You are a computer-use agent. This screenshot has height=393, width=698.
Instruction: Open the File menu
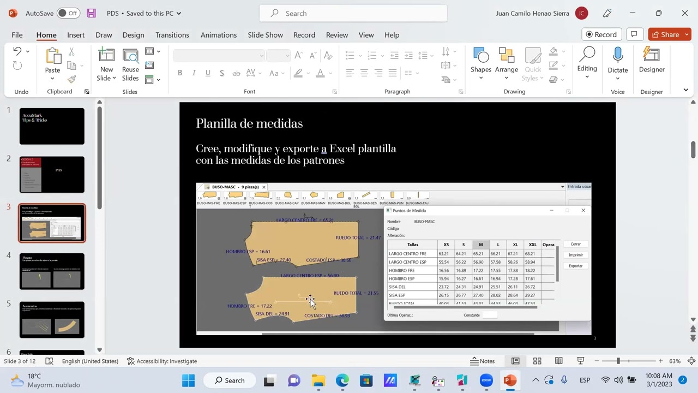[17, 35]
